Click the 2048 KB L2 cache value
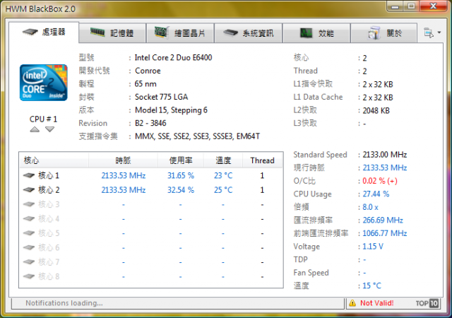 point(376,110)
